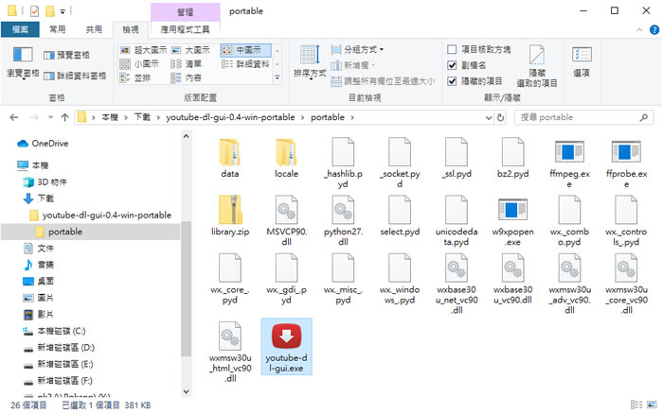Select the wxmsw30u_core_vc90.dll file

click(626, 284)
